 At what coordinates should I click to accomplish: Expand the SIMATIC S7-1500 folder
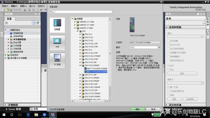pyautogui.click(x=75, y=25)
